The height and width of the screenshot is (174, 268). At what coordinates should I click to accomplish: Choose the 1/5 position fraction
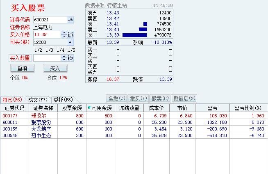pos(71,50)
